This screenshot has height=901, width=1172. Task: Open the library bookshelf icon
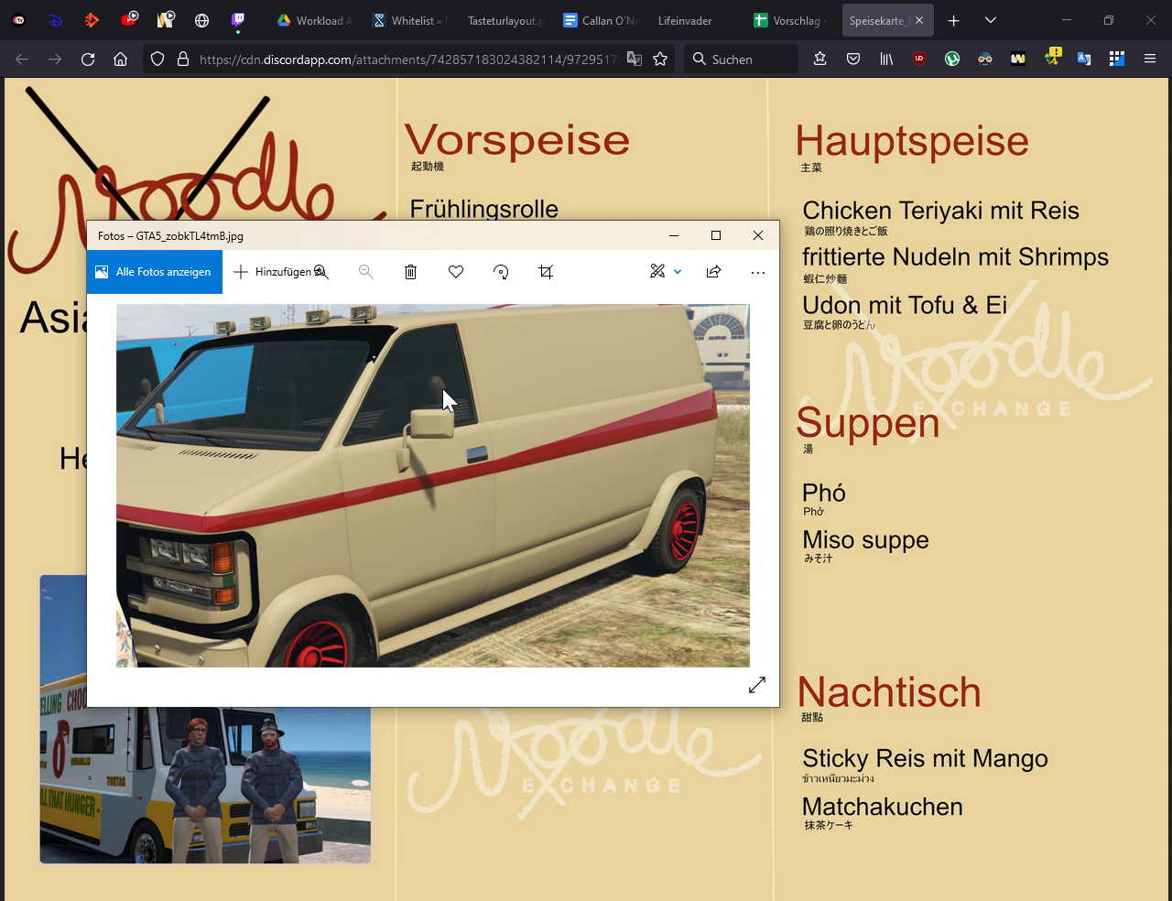click(886, 60)
